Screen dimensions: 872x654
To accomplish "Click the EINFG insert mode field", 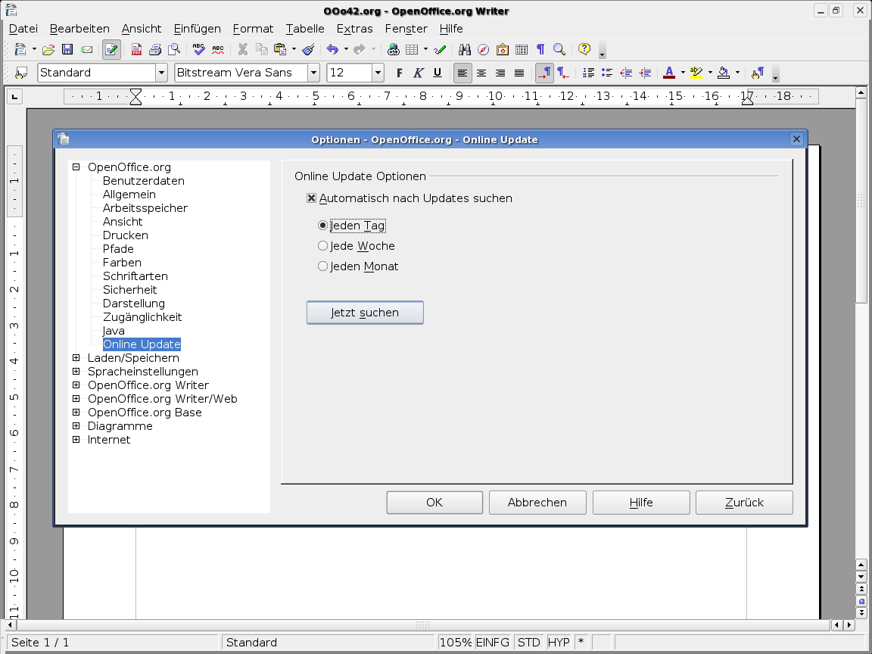I will tap(493, 643).
